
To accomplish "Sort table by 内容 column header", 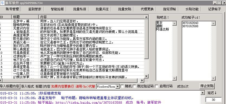I will coord(91,17).
